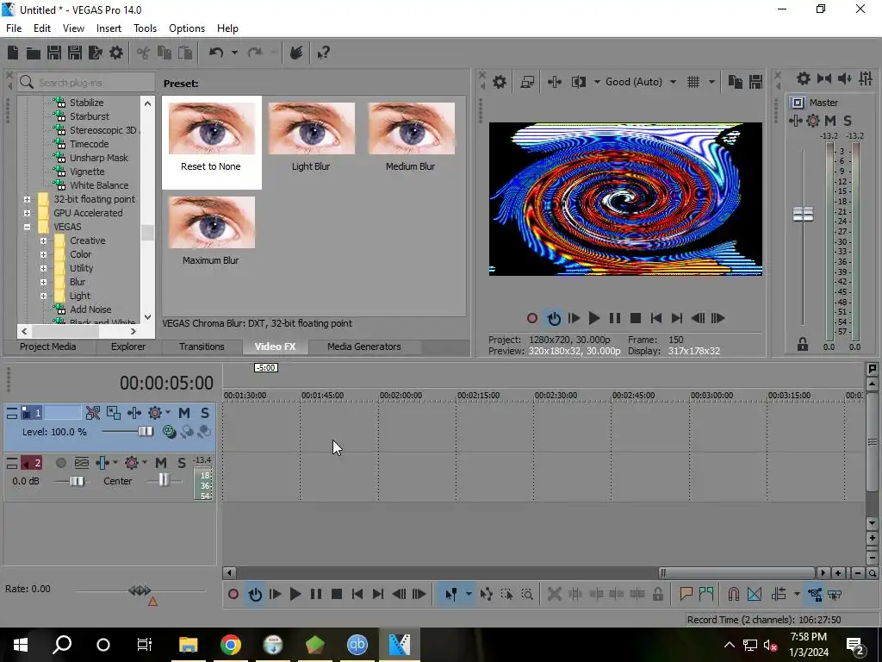This screenshot has width=882, height=662.
Task: Stop playback in the timeline transport
Action: tap(337, 594)
